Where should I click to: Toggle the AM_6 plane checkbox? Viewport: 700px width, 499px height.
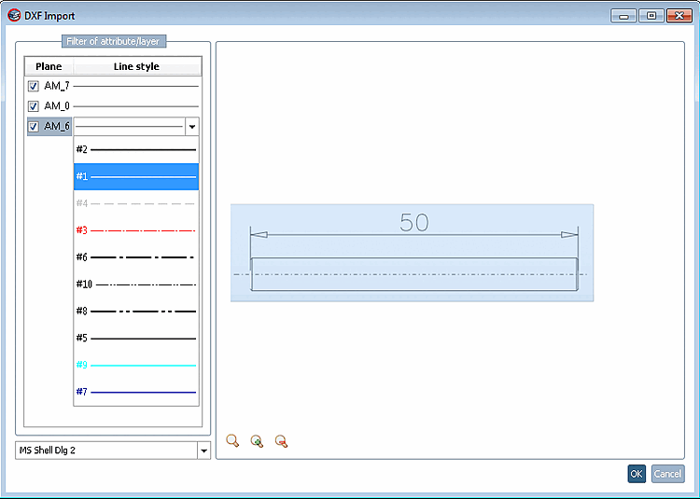tap(33, 127)
